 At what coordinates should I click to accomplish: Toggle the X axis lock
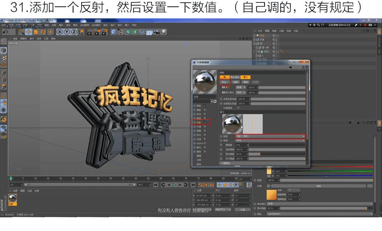60,32
